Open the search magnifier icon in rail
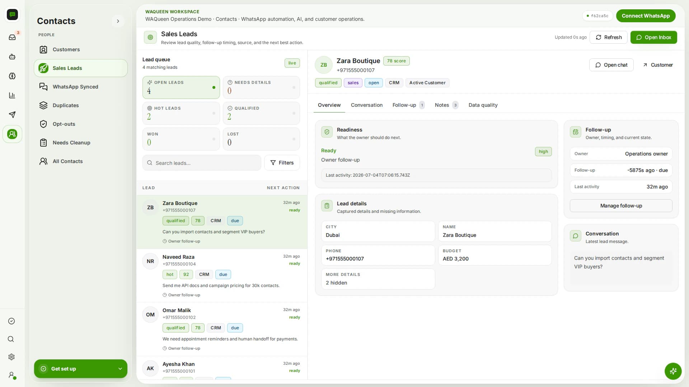Screen dimensions: 689x387 [11, 339]
